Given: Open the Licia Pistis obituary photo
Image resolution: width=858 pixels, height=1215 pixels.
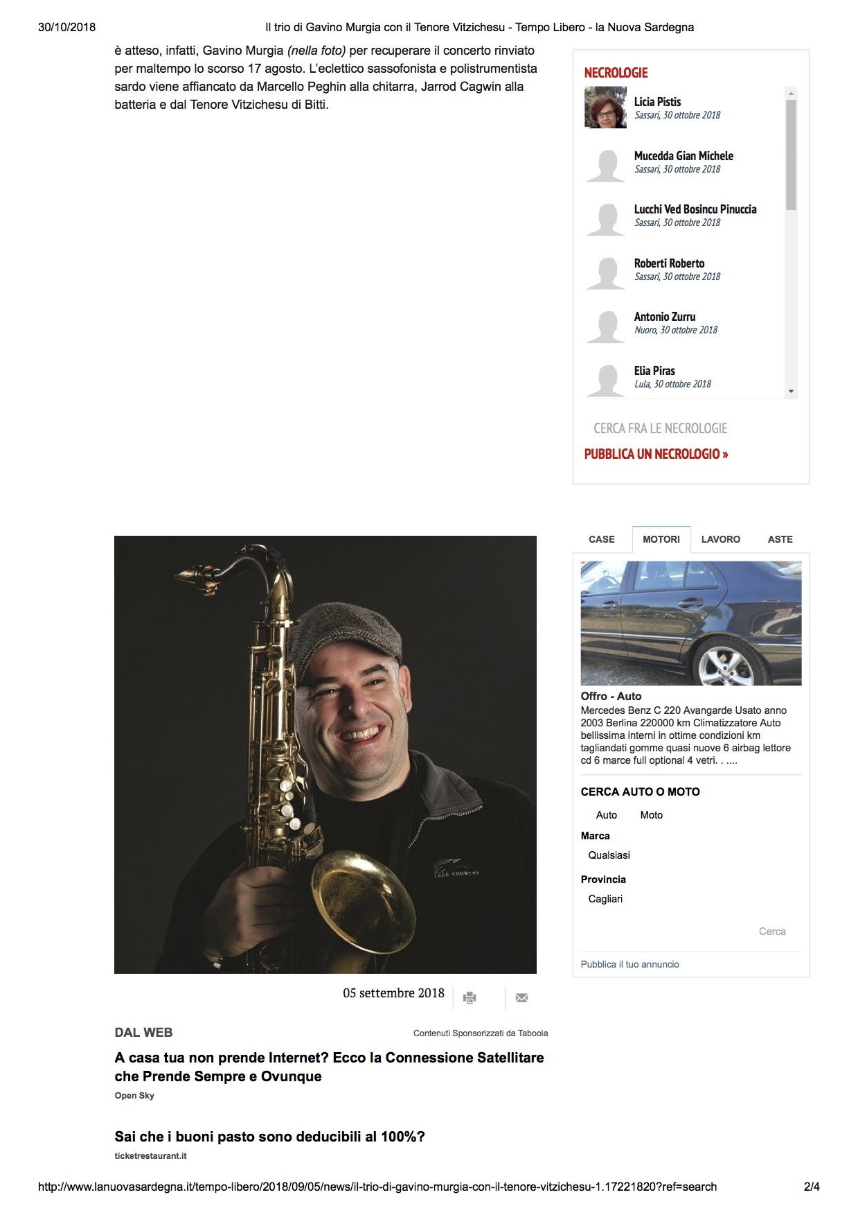Looking at the screenshot, I should [x=605, y=107].
